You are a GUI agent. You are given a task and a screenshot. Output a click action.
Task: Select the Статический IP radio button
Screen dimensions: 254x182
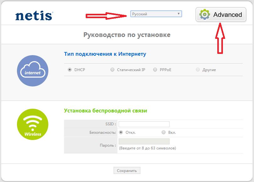click(x=112, y=70)
